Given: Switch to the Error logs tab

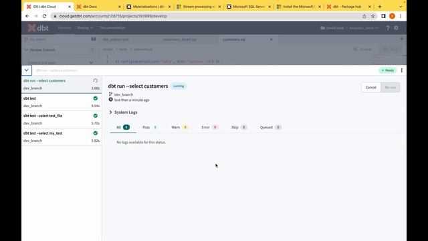Looking at the screenshot, I should 209,127.
